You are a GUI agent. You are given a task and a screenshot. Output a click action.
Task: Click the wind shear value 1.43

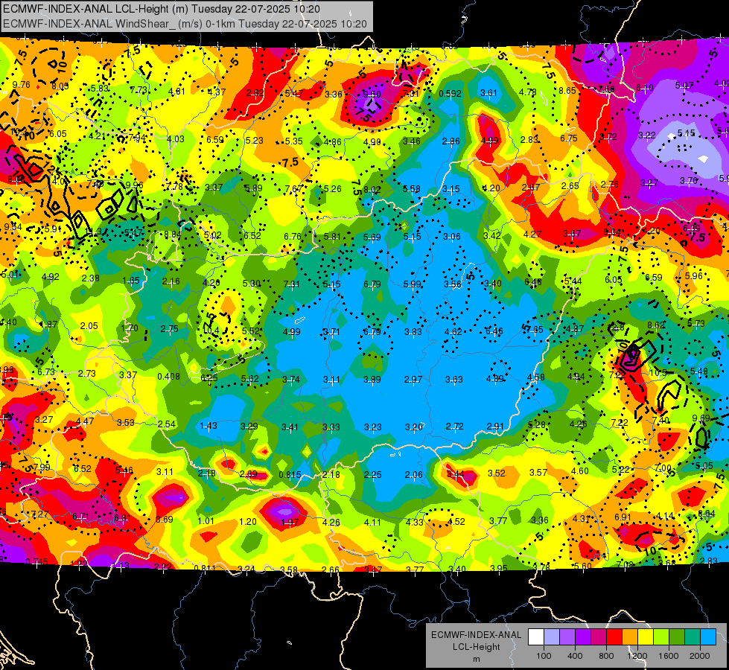208,425
